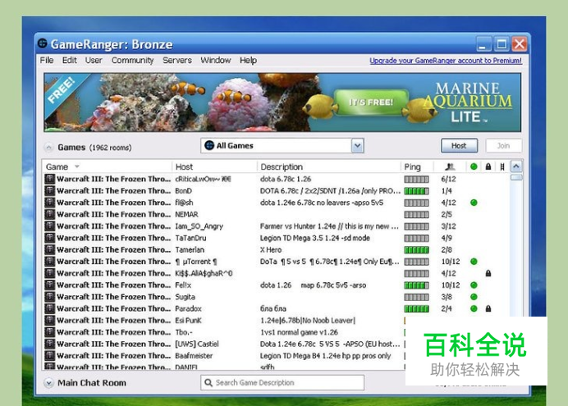Screen dimensions: 568x406
Task: Click the Search Game Description field
Action: tap(282, 382)
